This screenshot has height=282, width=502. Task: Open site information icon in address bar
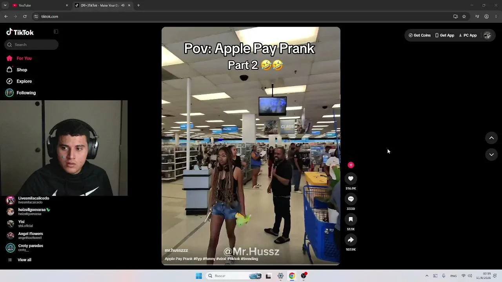coord(36,16)
